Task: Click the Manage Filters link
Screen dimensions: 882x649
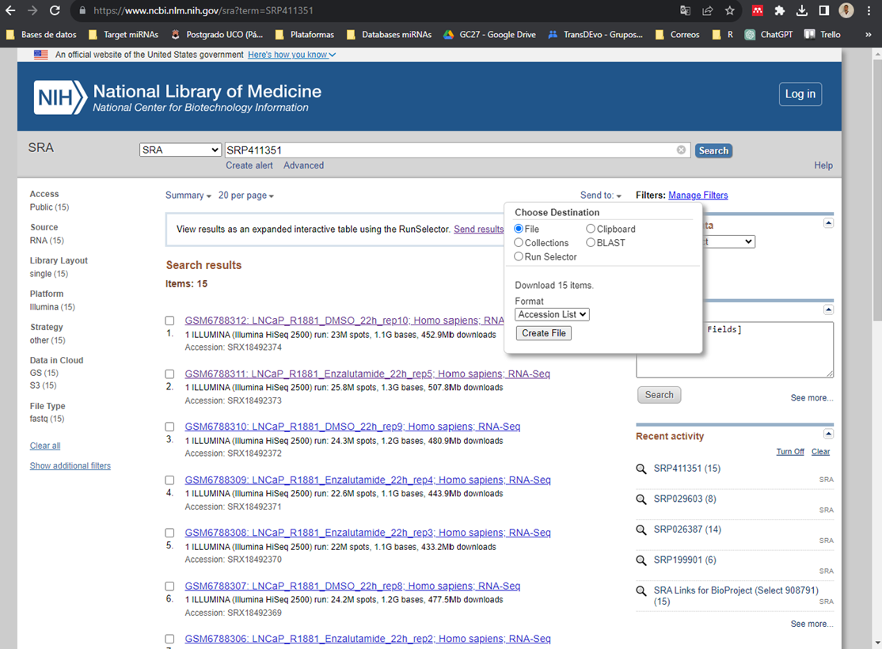Action: click(x=698, y=195)
